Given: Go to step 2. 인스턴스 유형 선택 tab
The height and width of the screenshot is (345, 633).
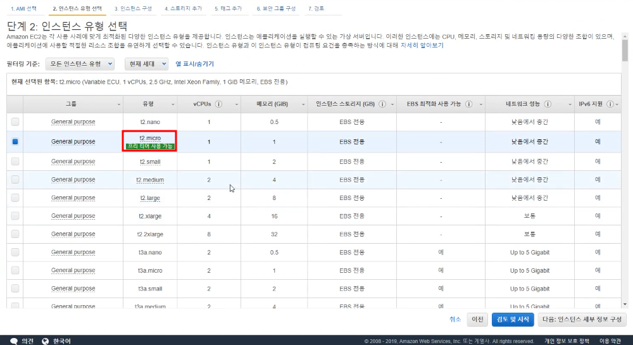Looking at the screenshot, I should 77,8.
